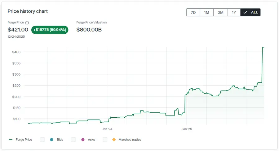This screenshot has width=279, height=151.
Task: Show the 3M price history
Action: click(220, 12)
